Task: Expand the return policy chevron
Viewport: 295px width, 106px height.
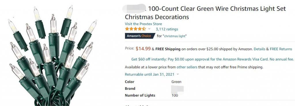Action: coord(178,74)
